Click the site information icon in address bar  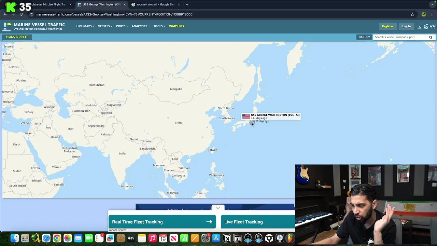[x=31, y=14]
